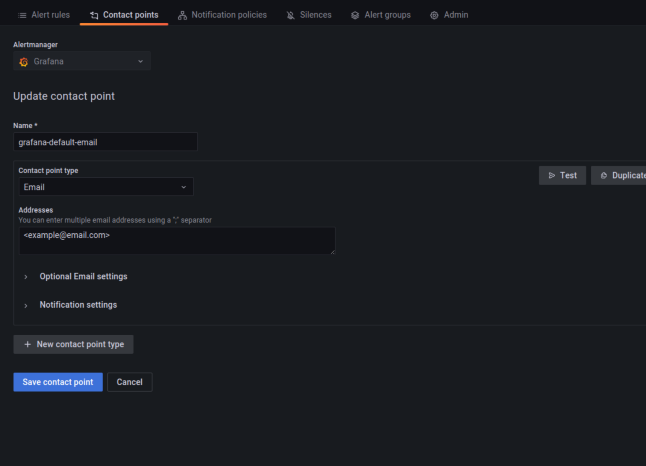
Task: Click the Grafana logo in the Alertmanager selector
Action: pos(24,62)
